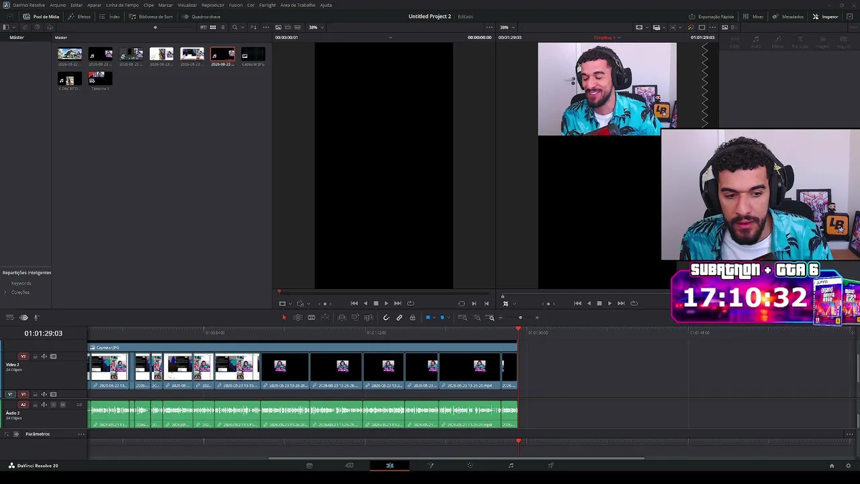Open the Efeitos panel

[79, 16]
